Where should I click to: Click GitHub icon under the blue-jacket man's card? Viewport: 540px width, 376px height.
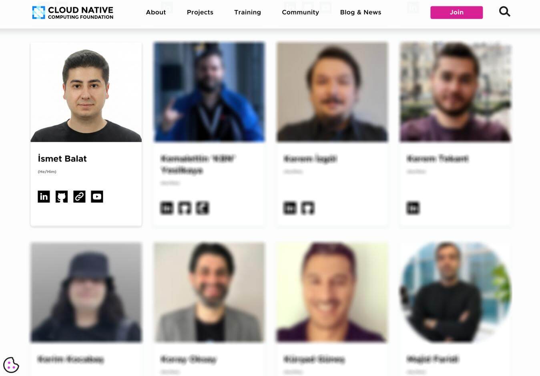click(x=185, y=208)
